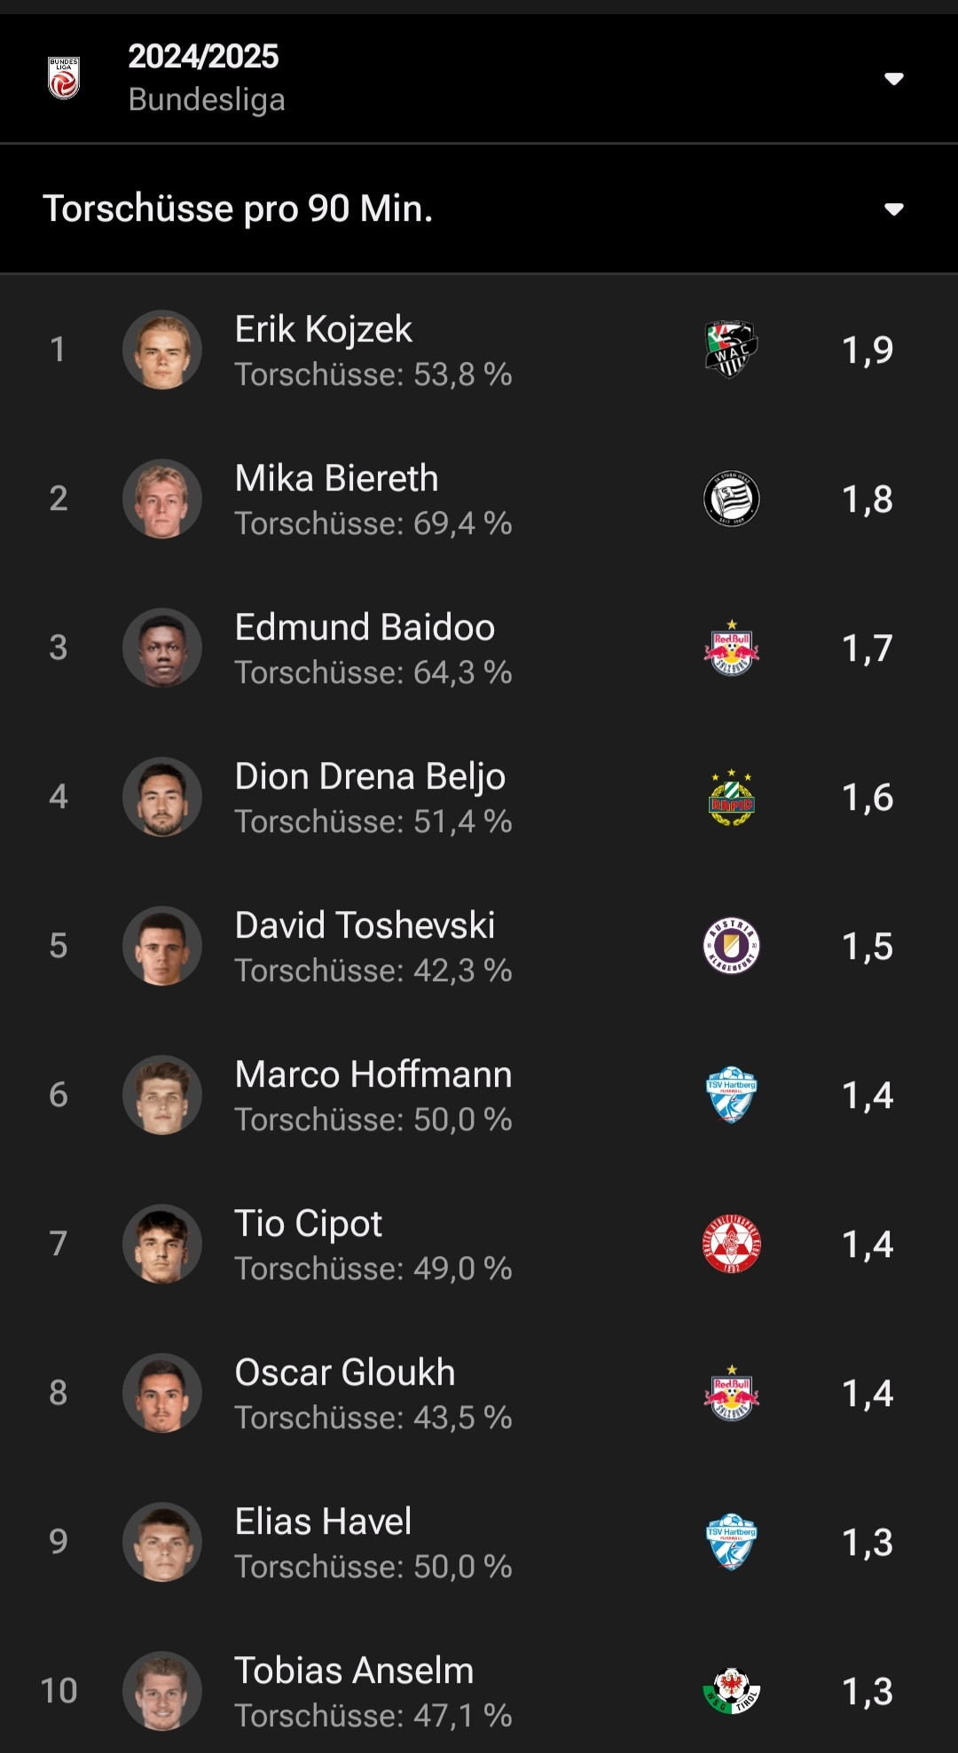Image resolution: width=958 pixels, height=1753 pixels.
Task: Select the David Toshevski player name
Action: click(x=365, y=926)
